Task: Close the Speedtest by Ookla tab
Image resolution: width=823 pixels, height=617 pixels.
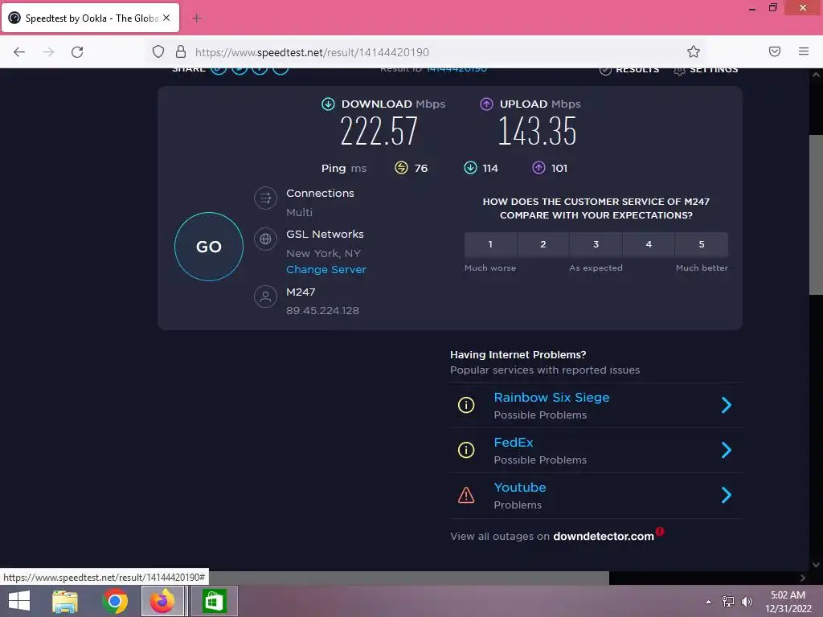Action: tap(166, 18)
